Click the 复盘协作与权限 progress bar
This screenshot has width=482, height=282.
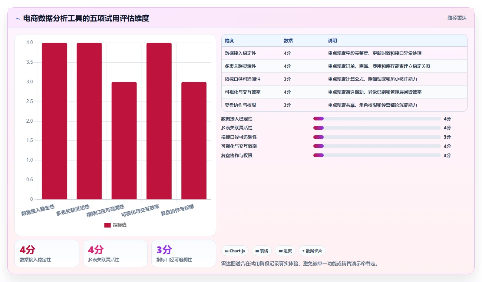[377, 155]
